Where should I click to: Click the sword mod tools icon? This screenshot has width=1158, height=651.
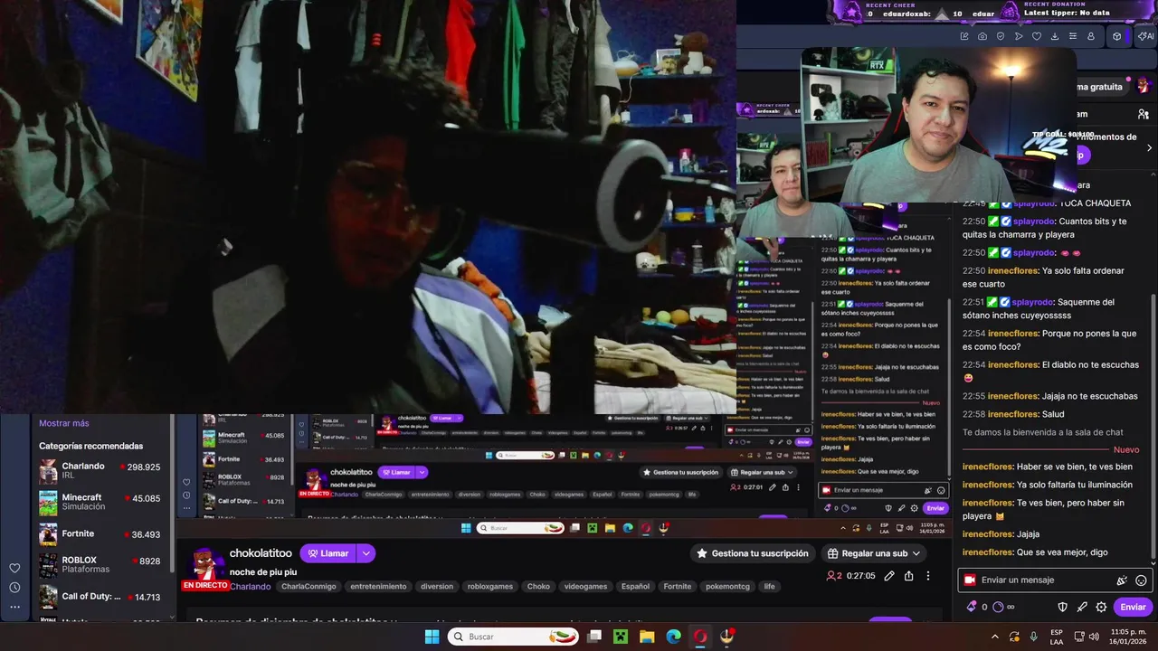[x=1082, y=607]
